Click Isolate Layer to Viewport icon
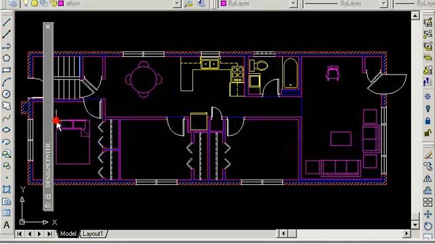This screenshot has width=435, height=244. pos(428,70)
